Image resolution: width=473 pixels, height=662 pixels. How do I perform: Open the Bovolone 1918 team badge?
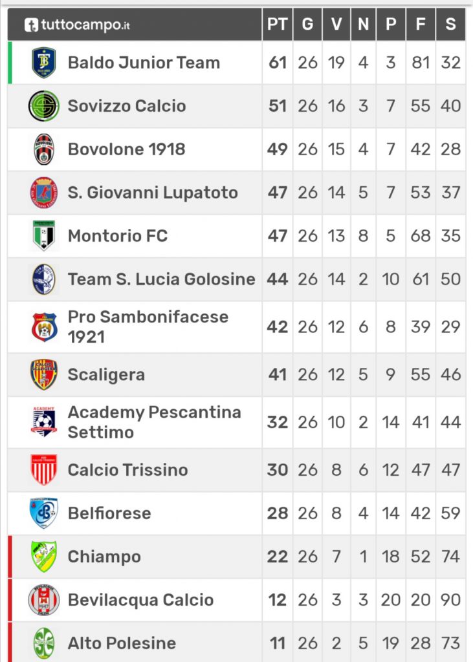(44, 149)
